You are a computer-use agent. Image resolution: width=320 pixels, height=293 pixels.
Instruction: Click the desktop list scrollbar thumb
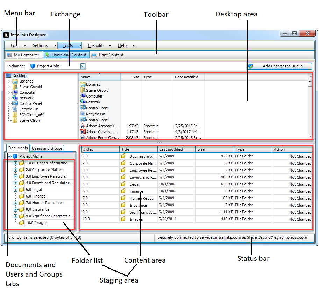(311, 83)
